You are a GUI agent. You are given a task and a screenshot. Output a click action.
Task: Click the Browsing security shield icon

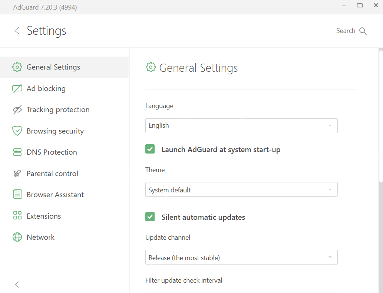17,131
